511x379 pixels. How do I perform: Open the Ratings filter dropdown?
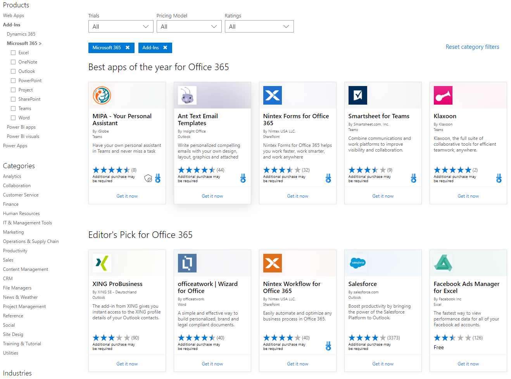259,26
